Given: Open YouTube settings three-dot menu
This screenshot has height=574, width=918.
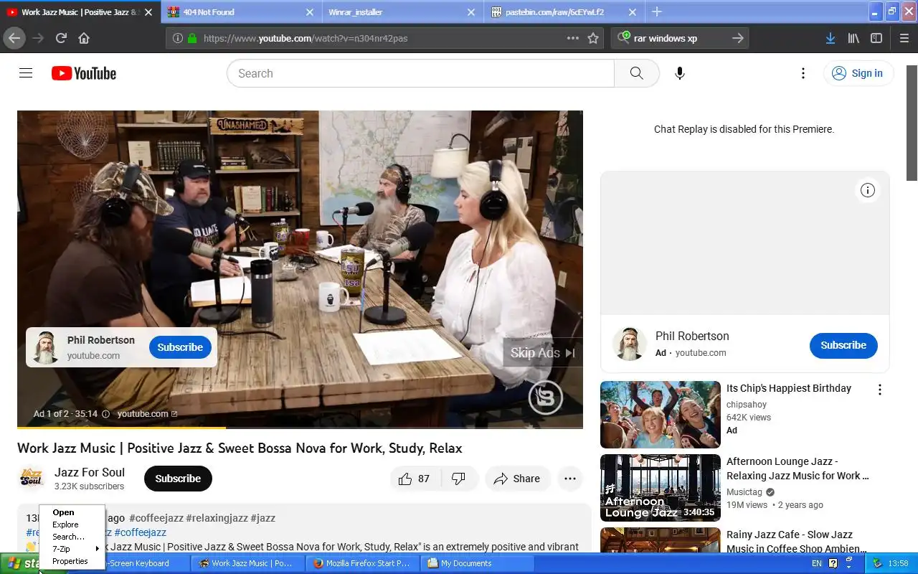Looking at the screenshot, I should [x=803, y=73].
